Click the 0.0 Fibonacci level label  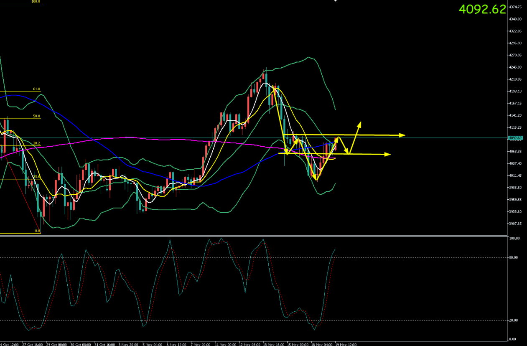37,231
